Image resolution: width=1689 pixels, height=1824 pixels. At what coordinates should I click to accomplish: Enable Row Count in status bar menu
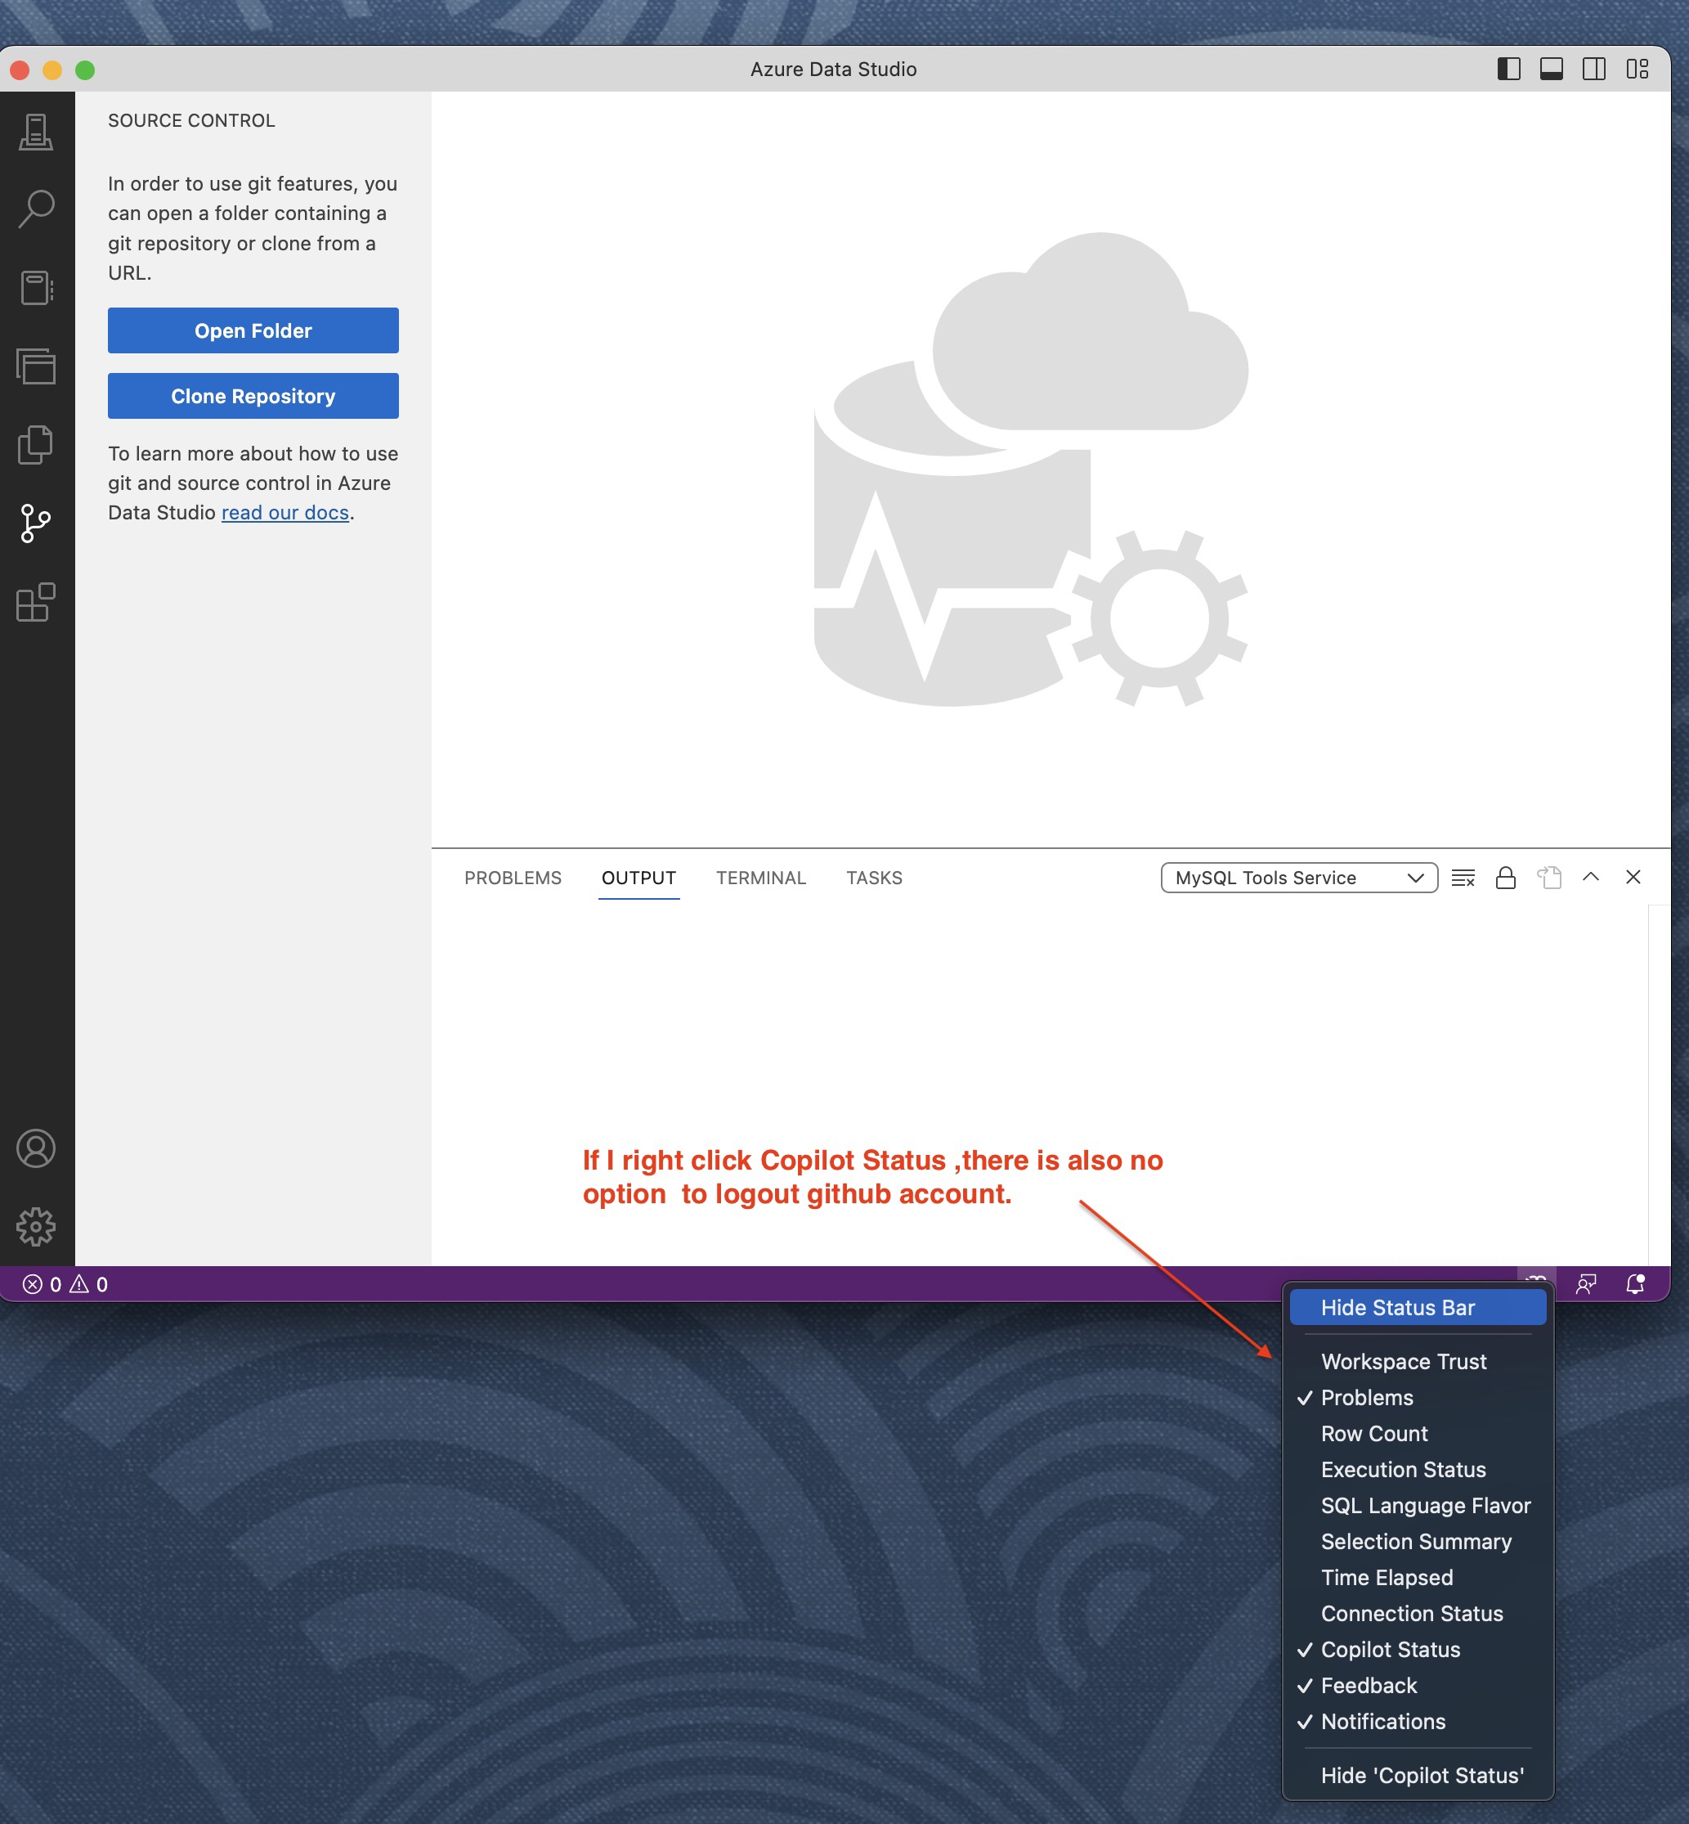coord(1373,1434)
